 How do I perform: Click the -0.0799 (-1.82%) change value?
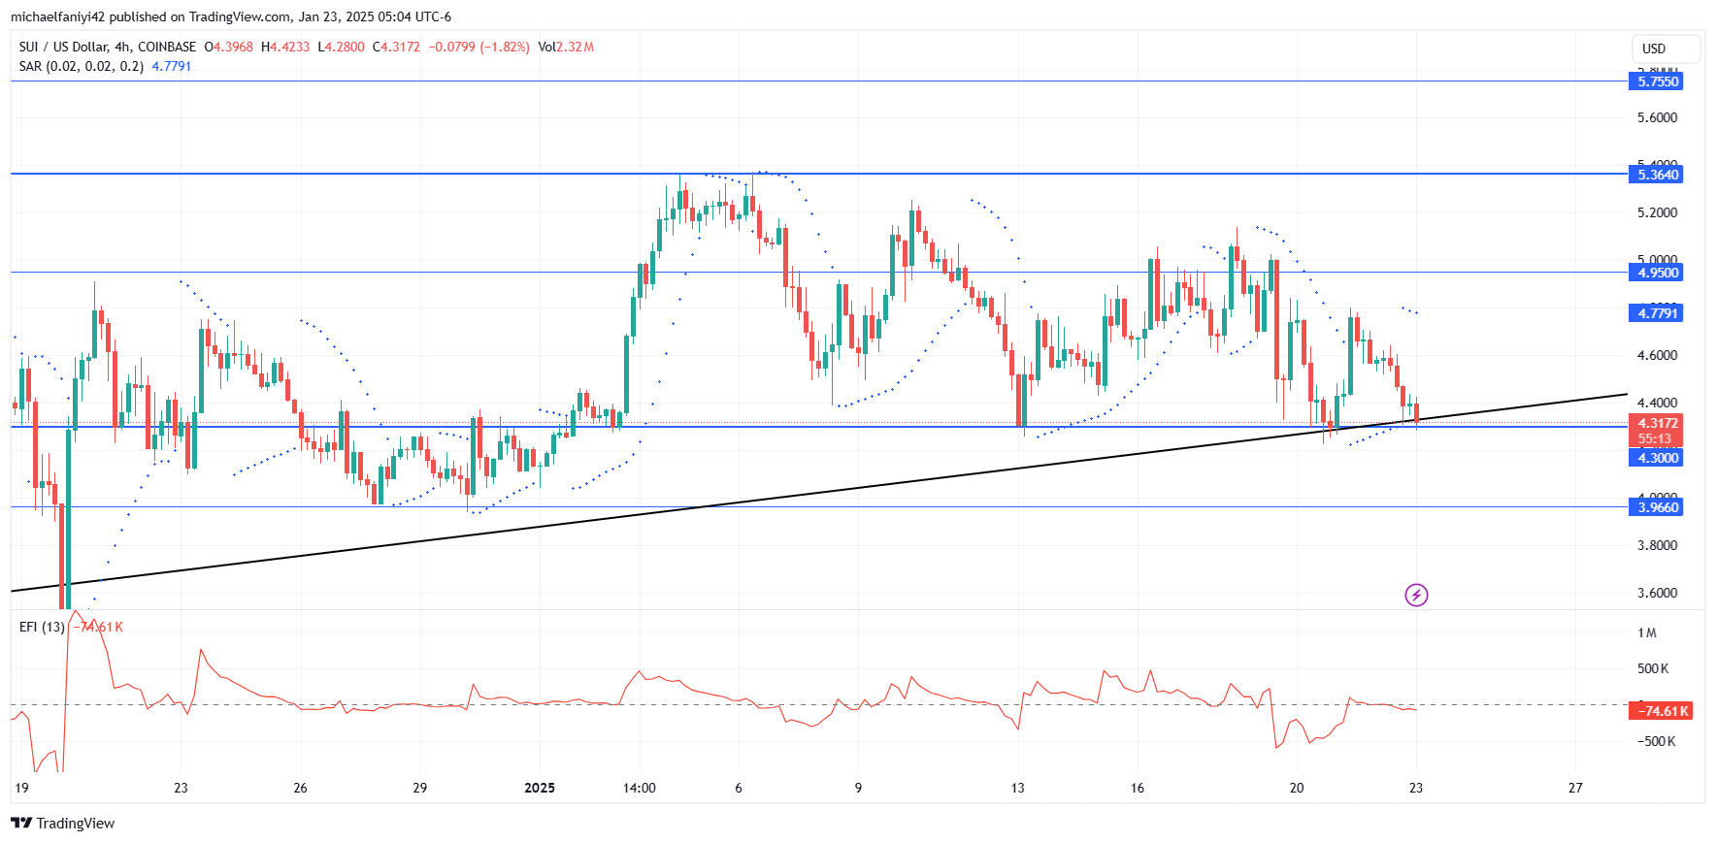(479, 47)
